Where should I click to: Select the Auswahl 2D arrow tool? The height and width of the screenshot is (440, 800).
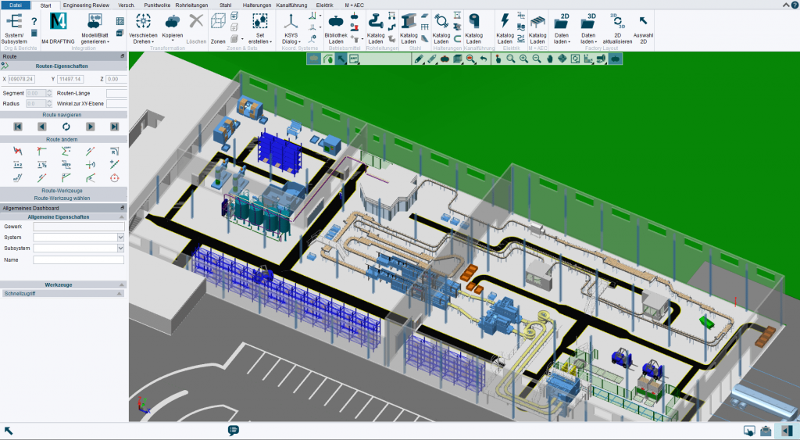(643, 29)
